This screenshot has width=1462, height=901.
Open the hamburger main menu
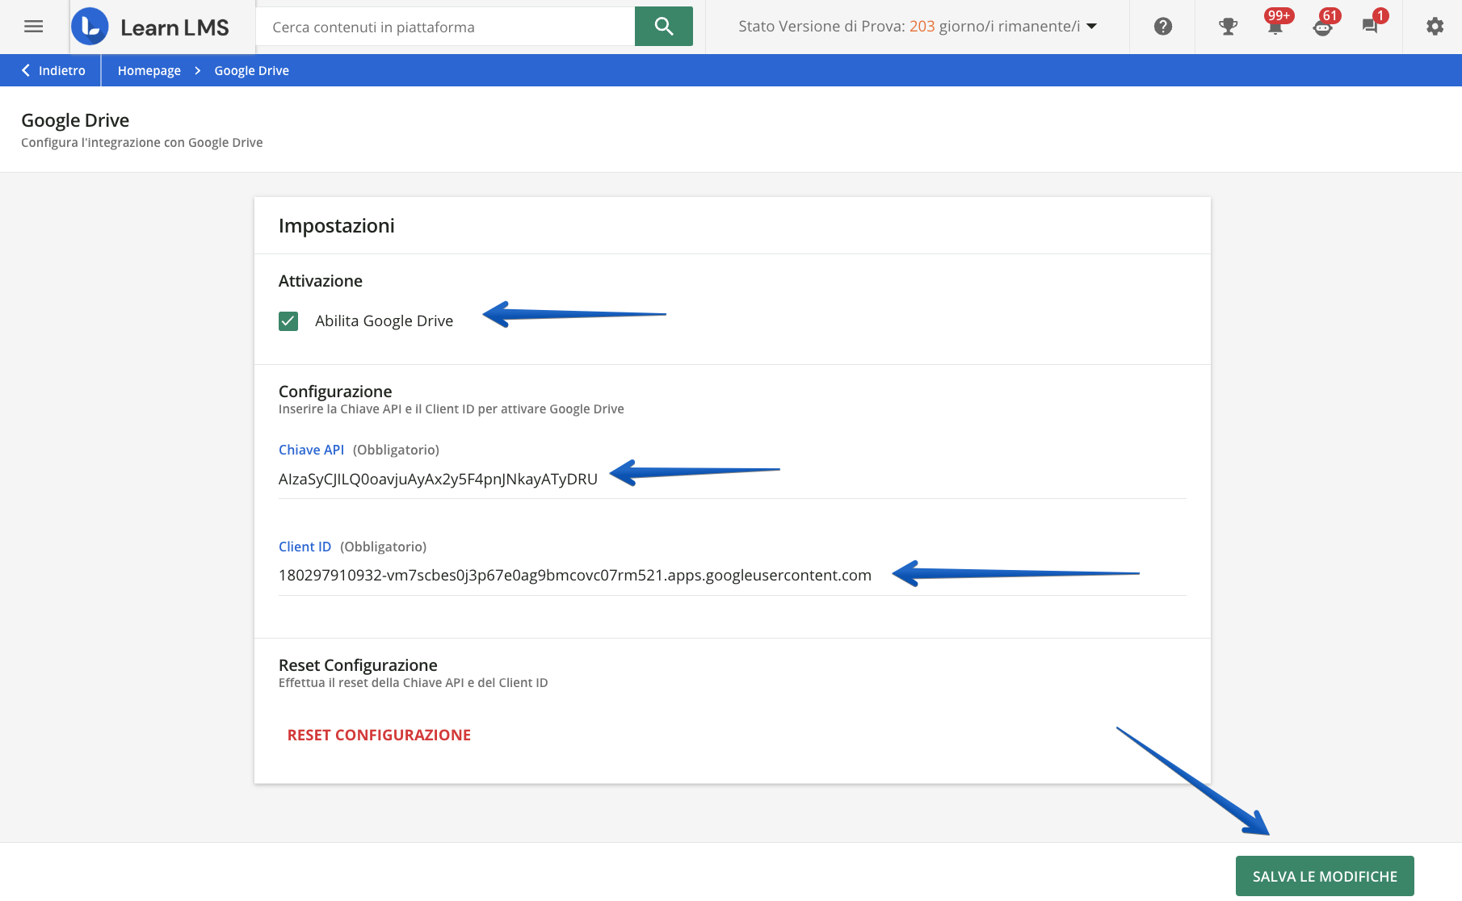tap(33, 27)
